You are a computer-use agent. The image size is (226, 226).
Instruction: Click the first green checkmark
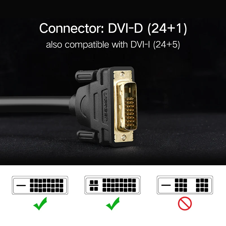pyautogui.click(x=40, y=203)
